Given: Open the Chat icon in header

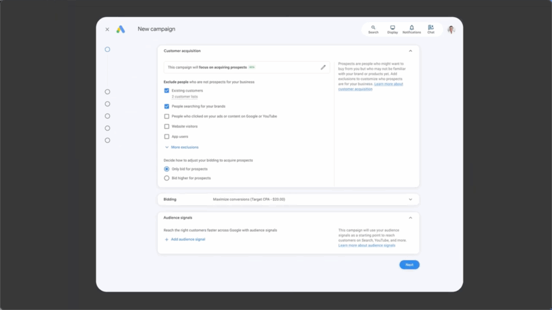Looking at the screenshot, I should point(431,29).
